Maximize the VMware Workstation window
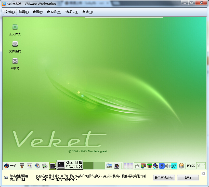Image resolution: width=209 pixels, height=187 pixels. pyautogui.click(x=192, y=3)
